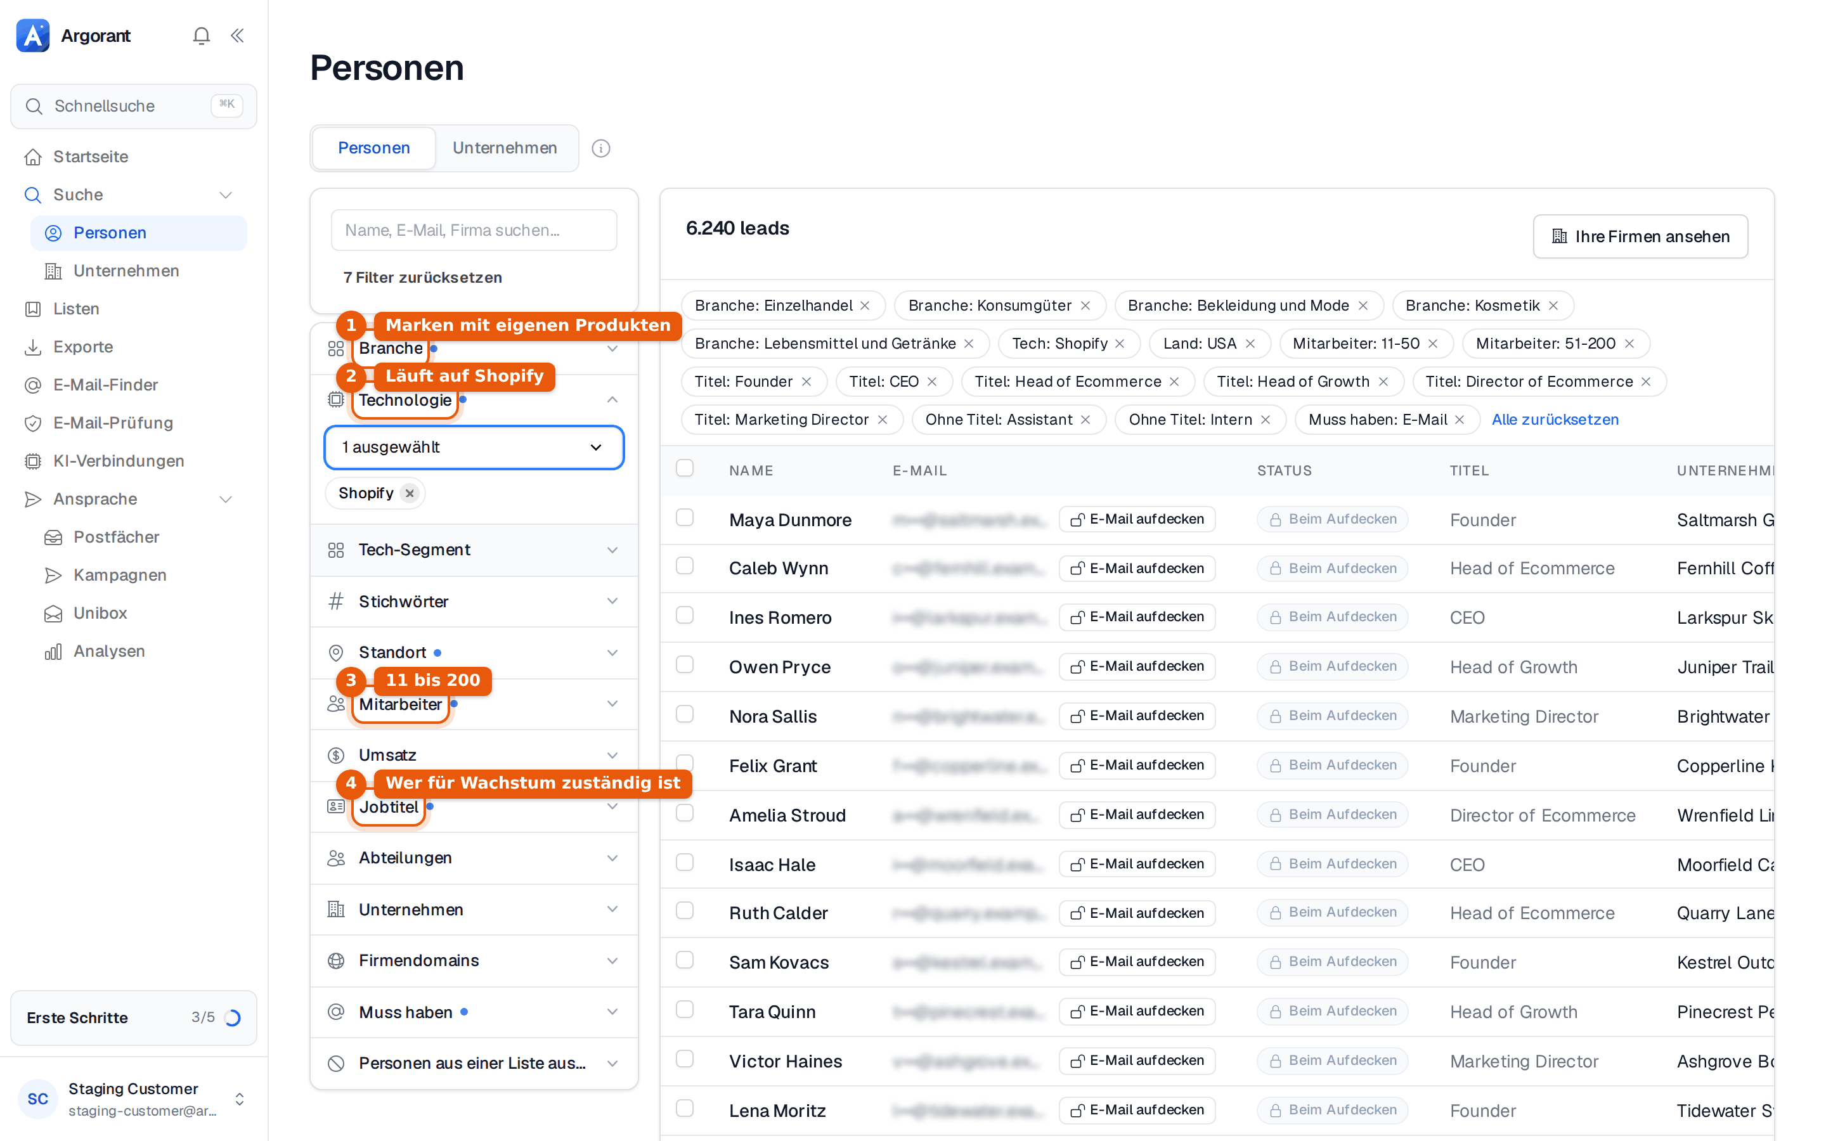Viewport: 1826px width, 1141px height.
Task: Check the Maya Dunmore row
Action: coord(684,517)
